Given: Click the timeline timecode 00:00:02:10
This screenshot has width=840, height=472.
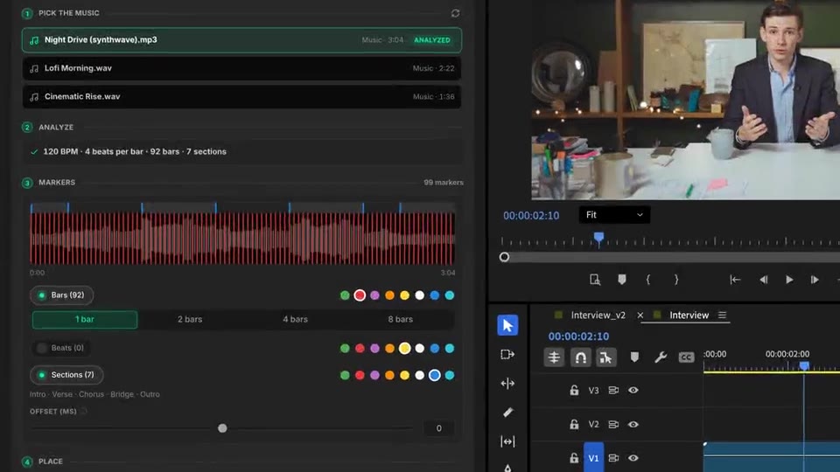Looking at the screenshot, I should point(578,337).
